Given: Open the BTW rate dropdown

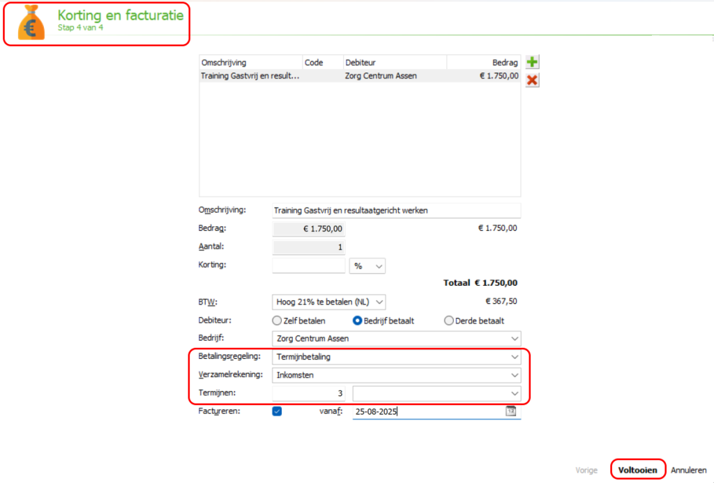Looking at the screenshot, I should coord(379,302).
